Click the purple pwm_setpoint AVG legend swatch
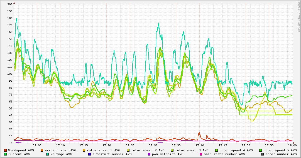This screenshot has width=301, height=158. pos(149,154)
